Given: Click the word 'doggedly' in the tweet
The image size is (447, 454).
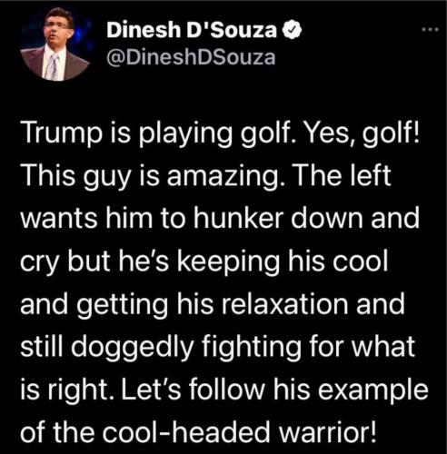Looking at the screenshot, I should click(x=132, y=347).
